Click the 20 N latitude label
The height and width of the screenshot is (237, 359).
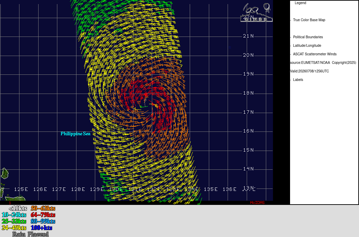(x=248, y=55)
